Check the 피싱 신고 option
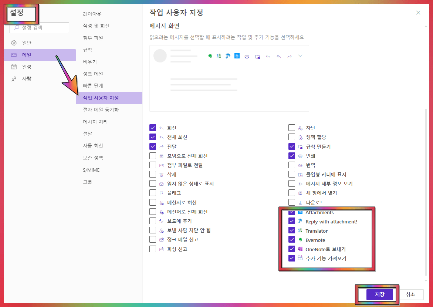Viewport: 433px width, 307px height. pyautogui.click(x=153, y=249)
